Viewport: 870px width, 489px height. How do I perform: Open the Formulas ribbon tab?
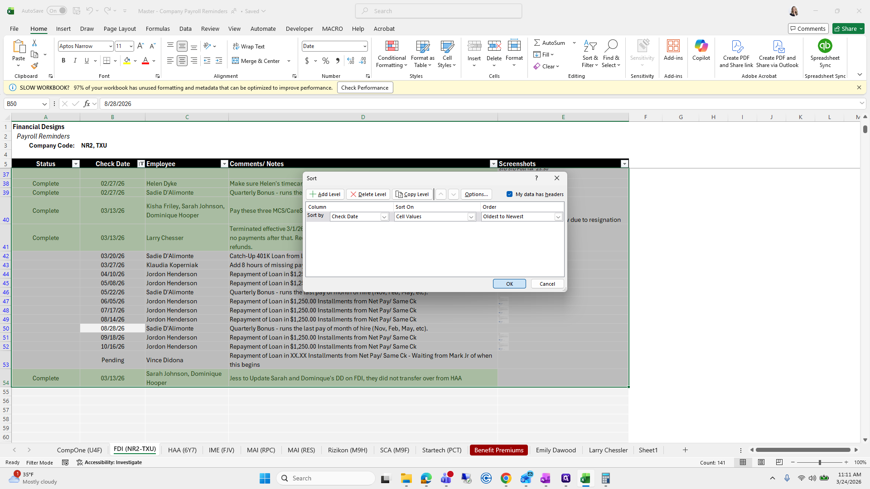[x=158, y=29]
